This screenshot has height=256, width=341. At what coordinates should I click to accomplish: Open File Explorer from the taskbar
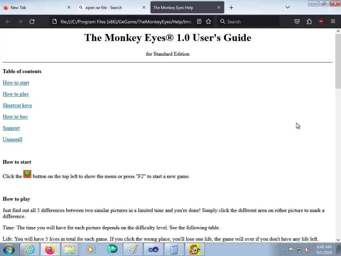point(69,249)
